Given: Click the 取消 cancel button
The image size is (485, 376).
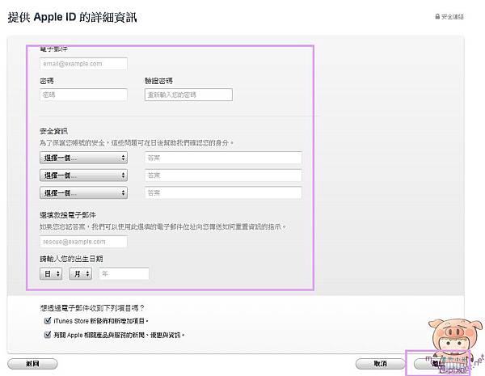Looking at the screenshot, I should 380,364.
